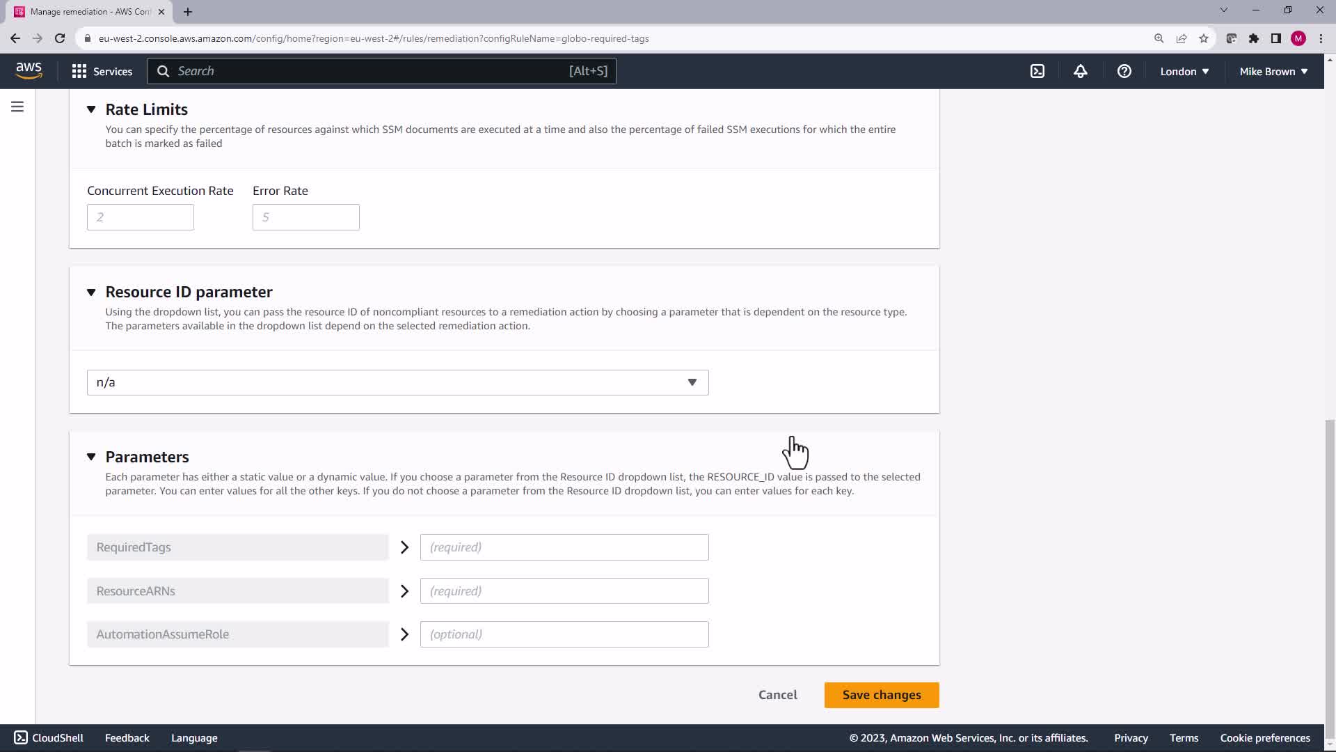1336x752 pixels.
Task: Bookmark this page with the star icon
Action: (1204, 38)
